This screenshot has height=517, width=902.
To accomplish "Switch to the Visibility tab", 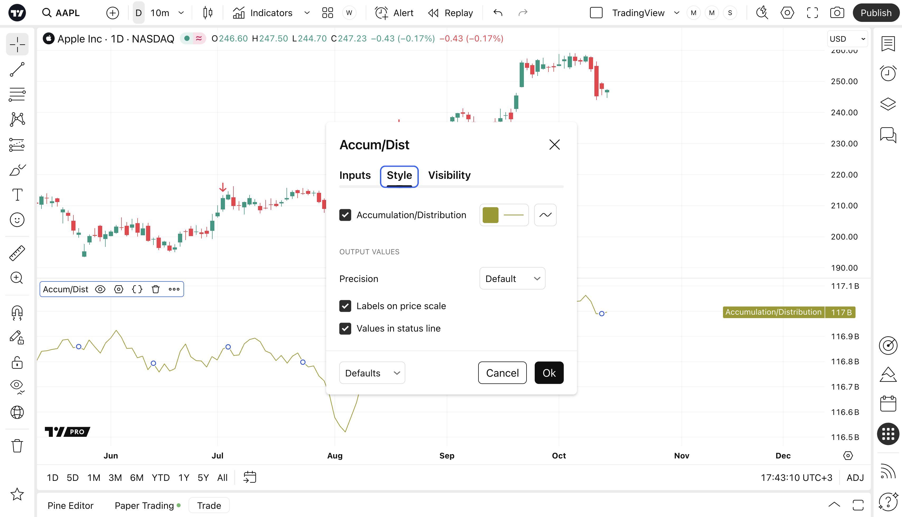I will [449, 175].
